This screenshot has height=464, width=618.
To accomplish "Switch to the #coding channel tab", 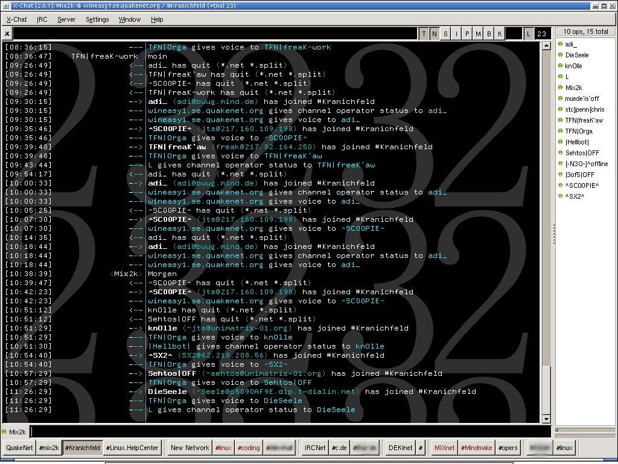I will [248, 448].
